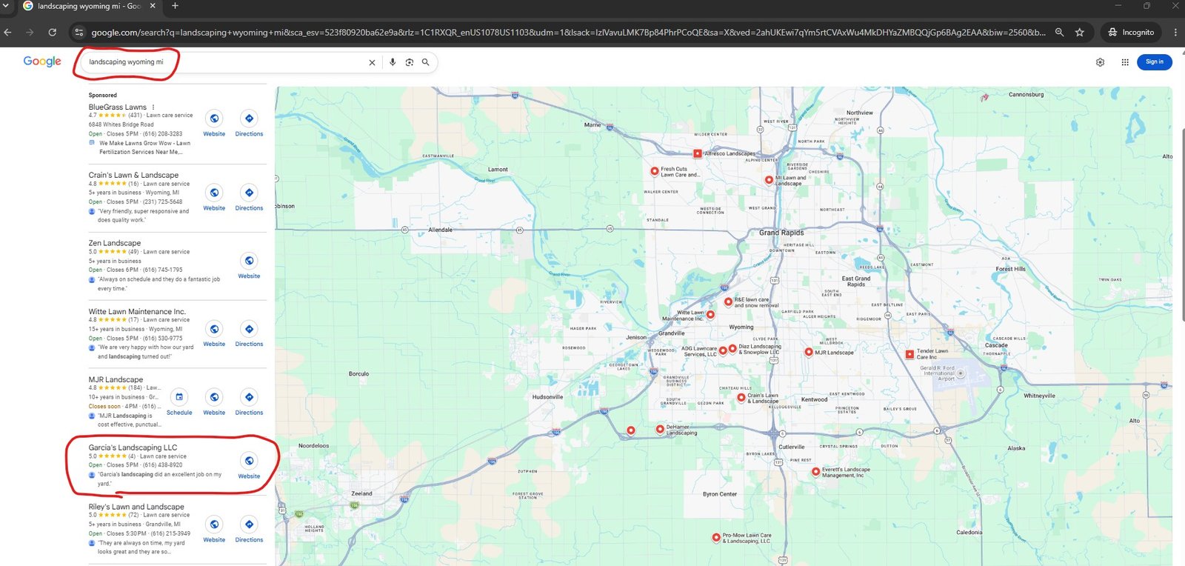1185x566 pixels.
Task: Open Crain's Lawn & Landscape website icon
Action: point(214,193)
